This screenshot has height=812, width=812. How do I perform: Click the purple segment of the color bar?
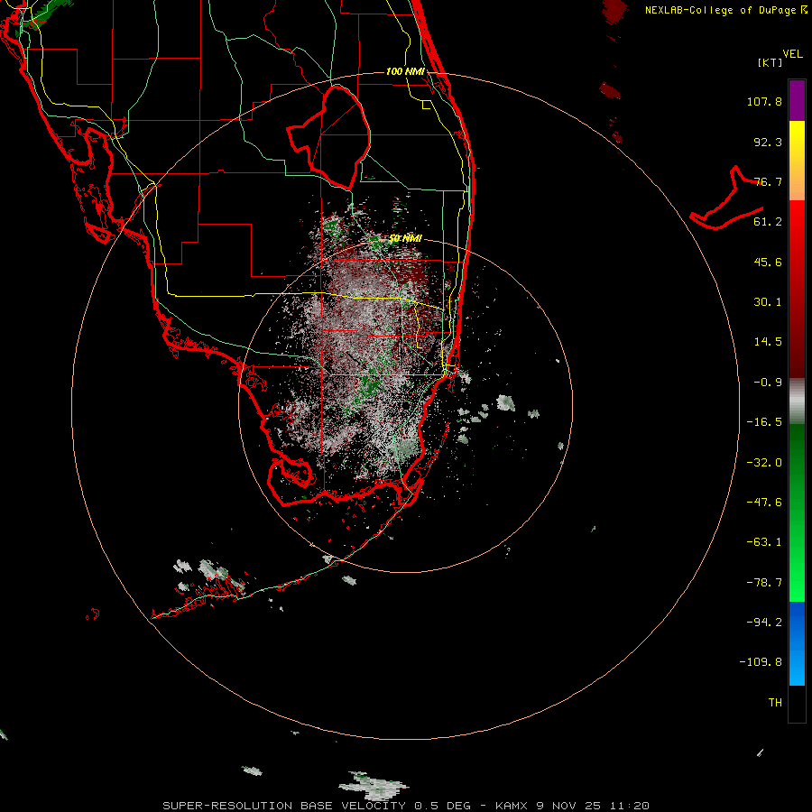pyautogui.click(x=797, y=100)
